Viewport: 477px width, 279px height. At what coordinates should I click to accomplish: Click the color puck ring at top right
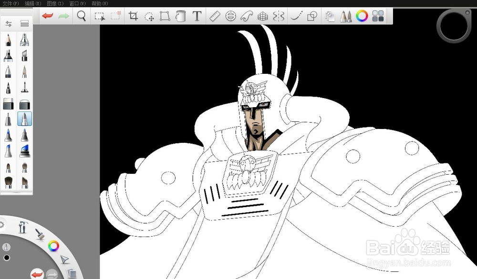pos(454,26)
